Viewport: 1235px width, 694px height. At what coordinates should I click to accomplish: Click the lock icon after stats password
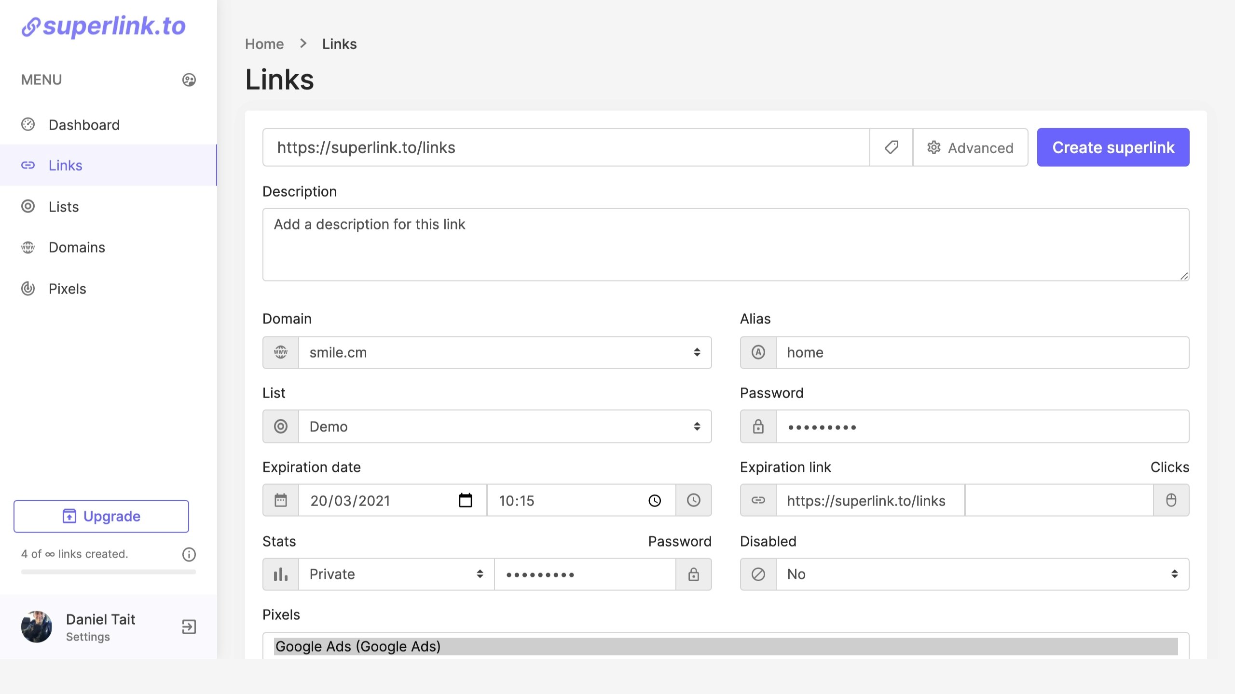tap(693, 574)
